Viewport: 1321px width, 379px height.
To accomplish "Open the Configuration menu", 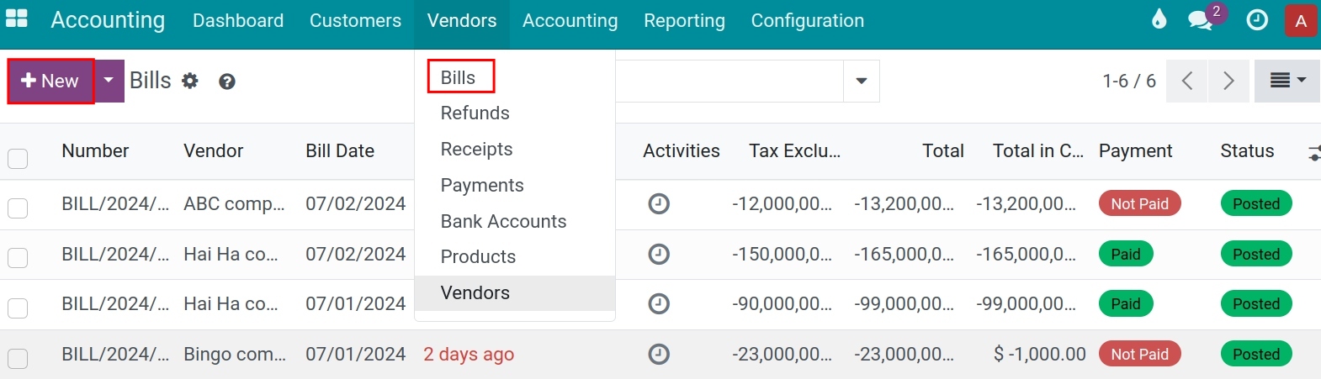I will pos(808,20).
